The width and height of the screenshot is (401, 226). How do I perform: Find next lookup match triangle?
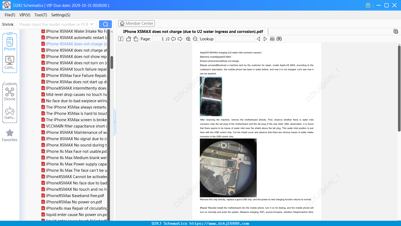(265, 39)
